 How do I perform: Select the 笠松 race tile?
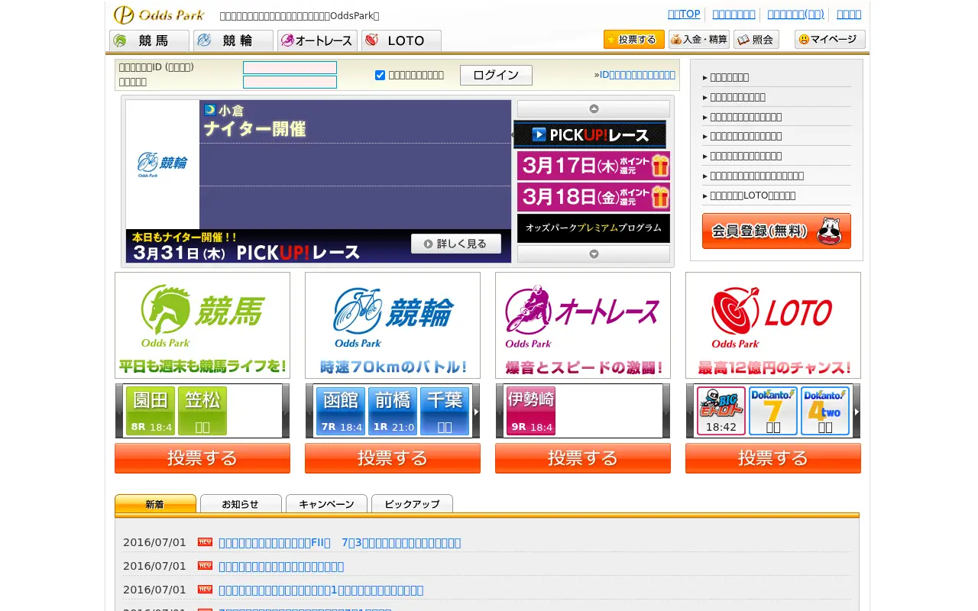202,411
